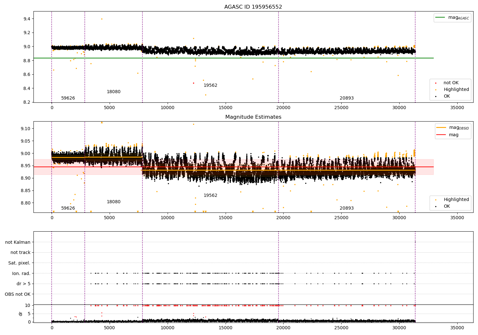Click the 35000 tick under the bottom plot

click(457, 328)
